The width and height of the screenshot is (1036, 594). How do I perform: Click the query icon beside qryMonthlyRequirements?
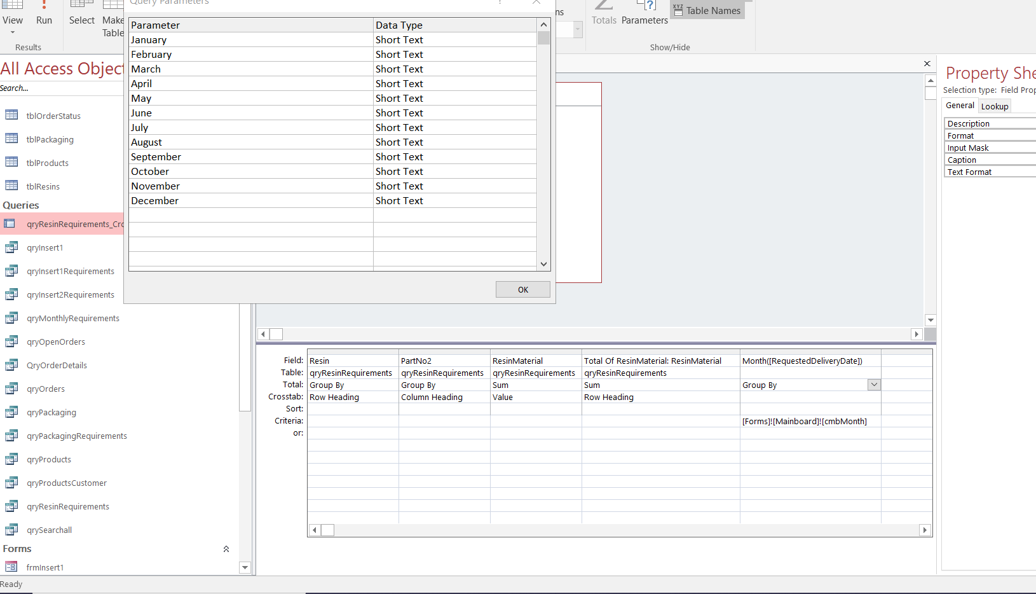pyautogui.click(x=11, y=318)
